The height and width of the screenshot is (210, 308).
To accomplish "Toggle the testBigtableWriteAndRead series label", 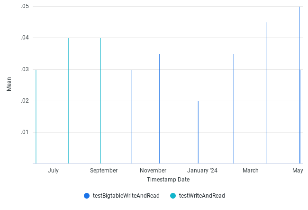I will pyautogui.click(x=126, y=195).
